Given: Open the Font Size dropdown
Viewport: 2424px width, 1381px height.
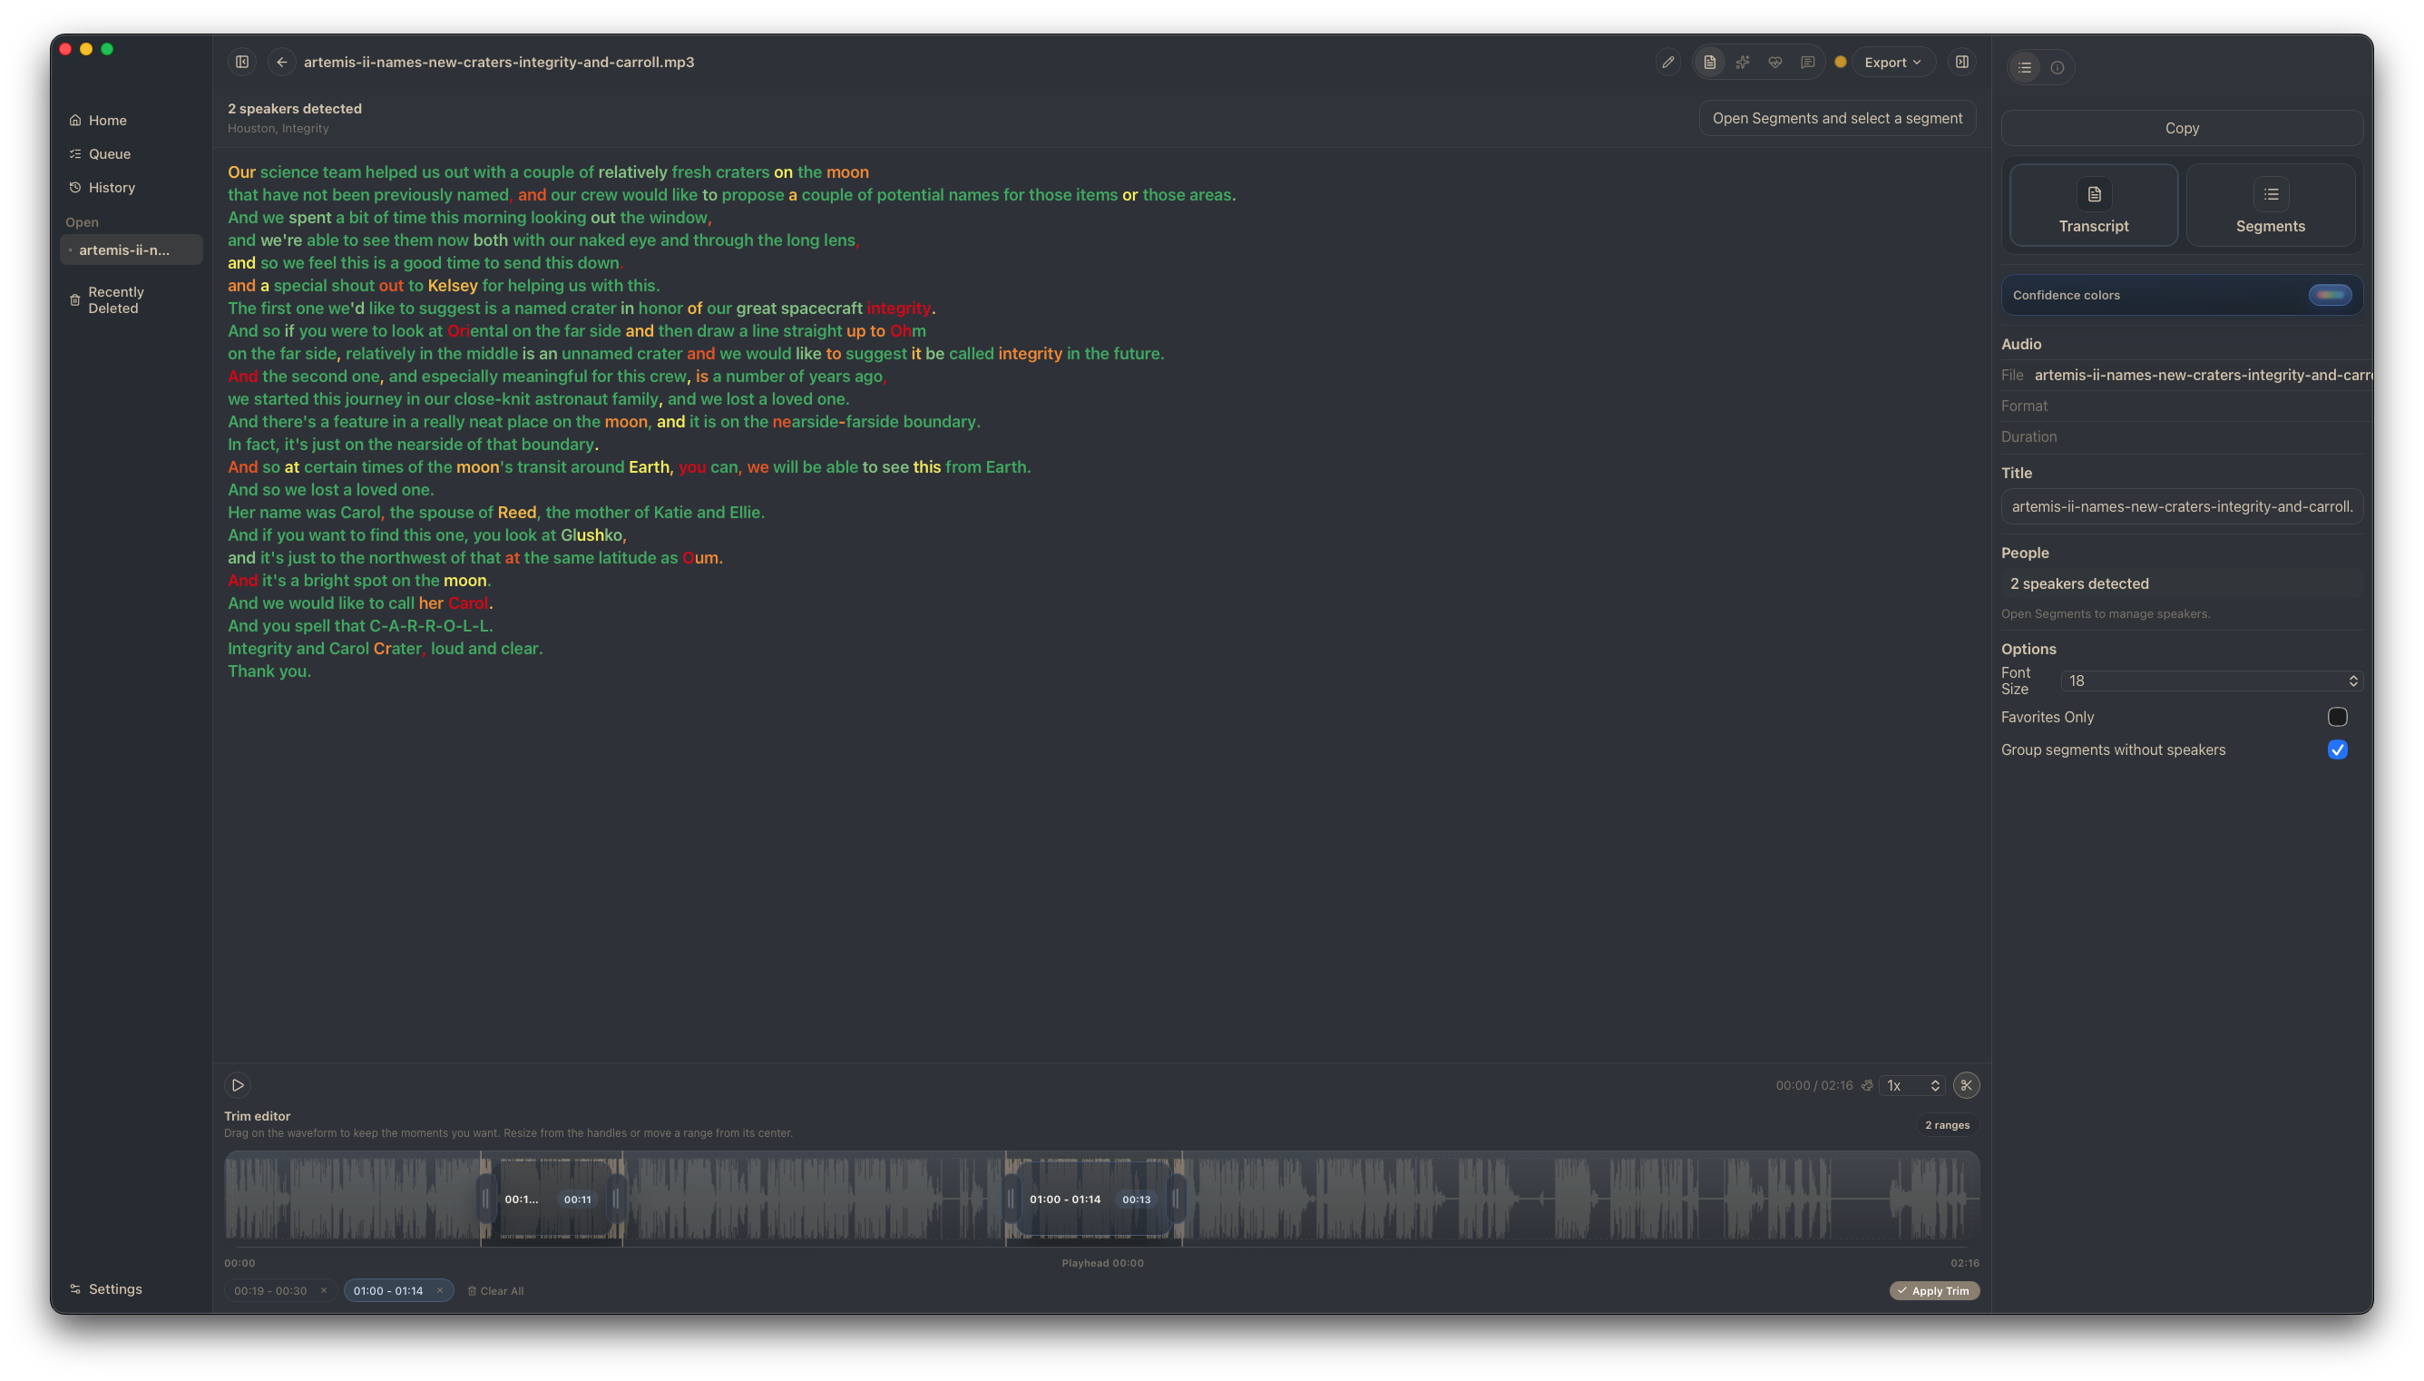Looking at the screenshot, I should click(x=2211, y=681).
